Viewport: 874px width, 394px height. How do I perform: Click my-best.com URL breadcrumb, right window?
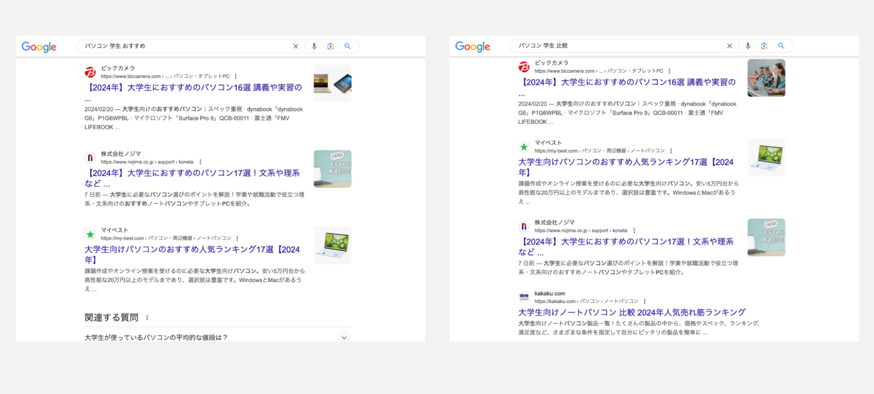pos(600,151)
